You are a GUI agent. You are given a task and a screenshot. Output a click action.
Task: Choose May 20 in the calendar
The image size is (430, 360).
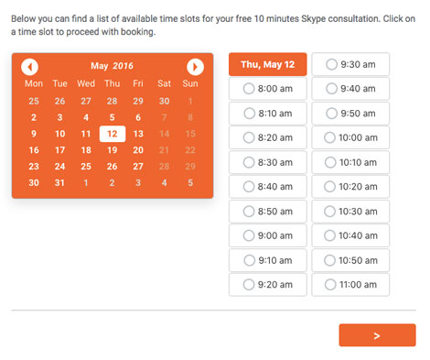138,150
